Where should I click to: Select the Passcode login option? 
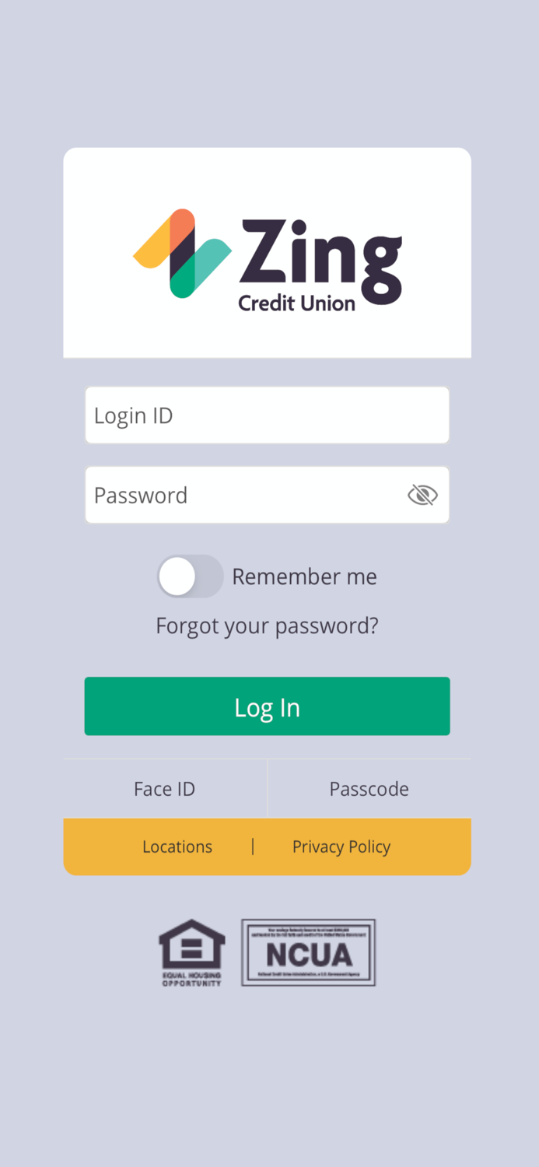click(369, 788)
